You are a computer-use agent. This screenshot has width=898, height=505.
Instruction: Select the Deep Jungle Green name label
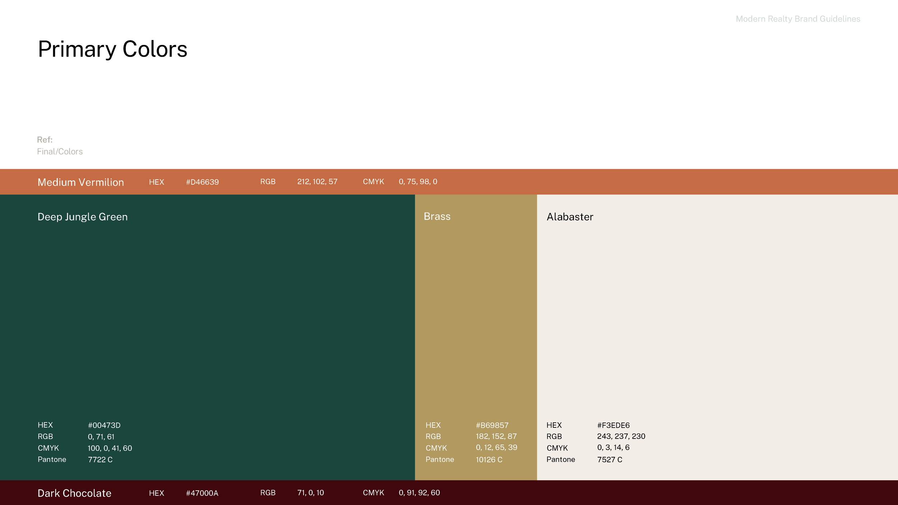tap(82, 217)
